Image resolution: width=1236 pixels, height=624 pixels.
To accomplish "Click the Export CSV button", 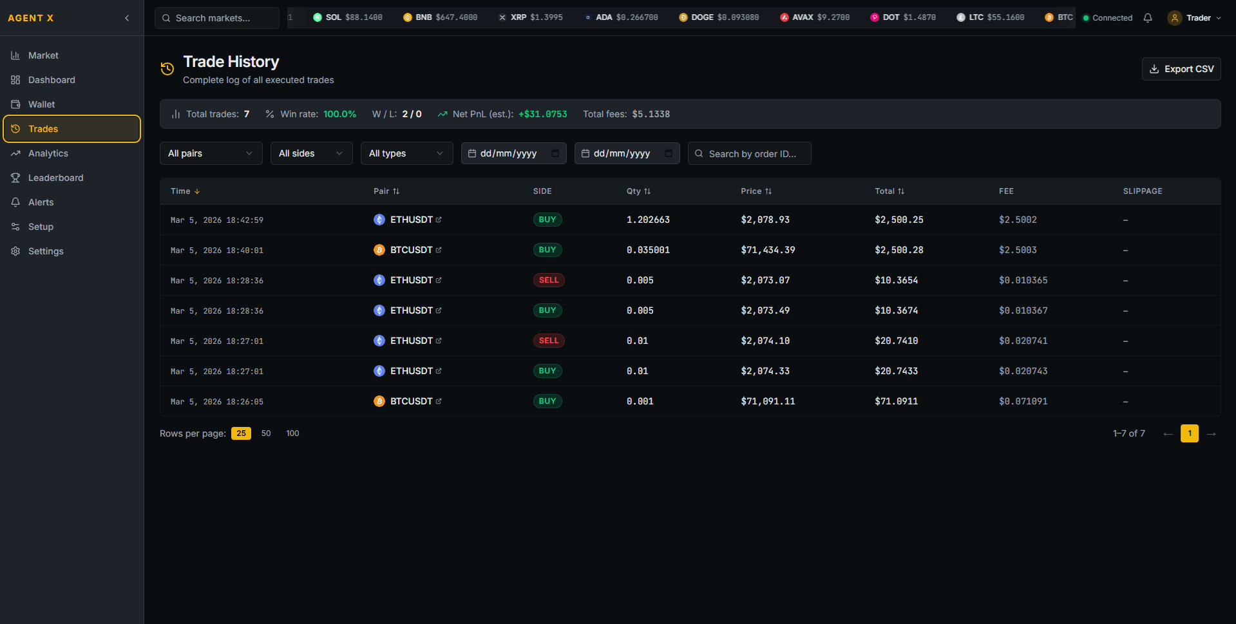I will 1181,69.
